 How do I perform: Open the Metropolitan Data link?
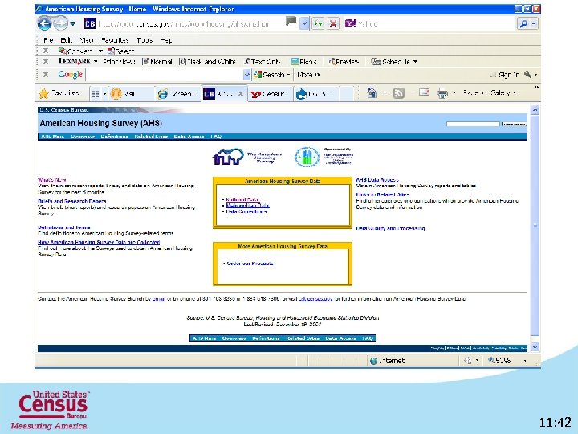(247, 206)
